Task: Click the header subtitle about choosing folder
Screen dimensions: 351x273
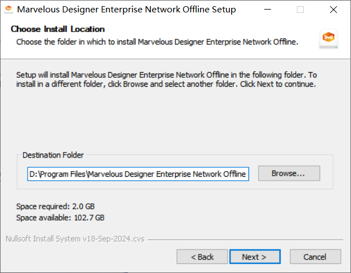Action: click(x=157, y=42)
